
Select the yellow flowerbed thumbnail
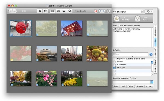coord(72,78)
